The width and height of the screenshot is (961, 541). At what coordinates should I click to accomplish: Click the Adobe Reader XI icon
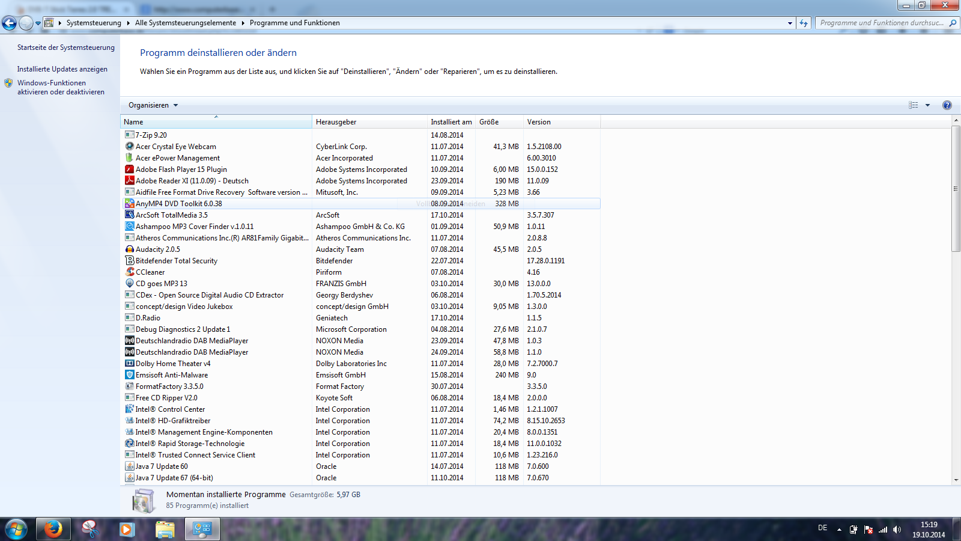click(129, 181)
